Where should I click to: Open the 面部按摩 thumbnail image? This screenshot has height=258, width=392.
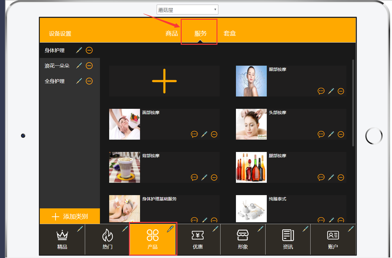(125, 124)
